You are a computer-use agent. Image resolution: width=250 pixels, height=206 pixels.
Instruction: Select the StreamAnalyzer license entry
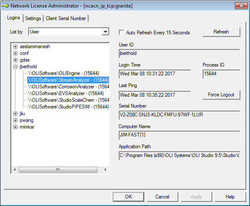click(x=68, y=80)
